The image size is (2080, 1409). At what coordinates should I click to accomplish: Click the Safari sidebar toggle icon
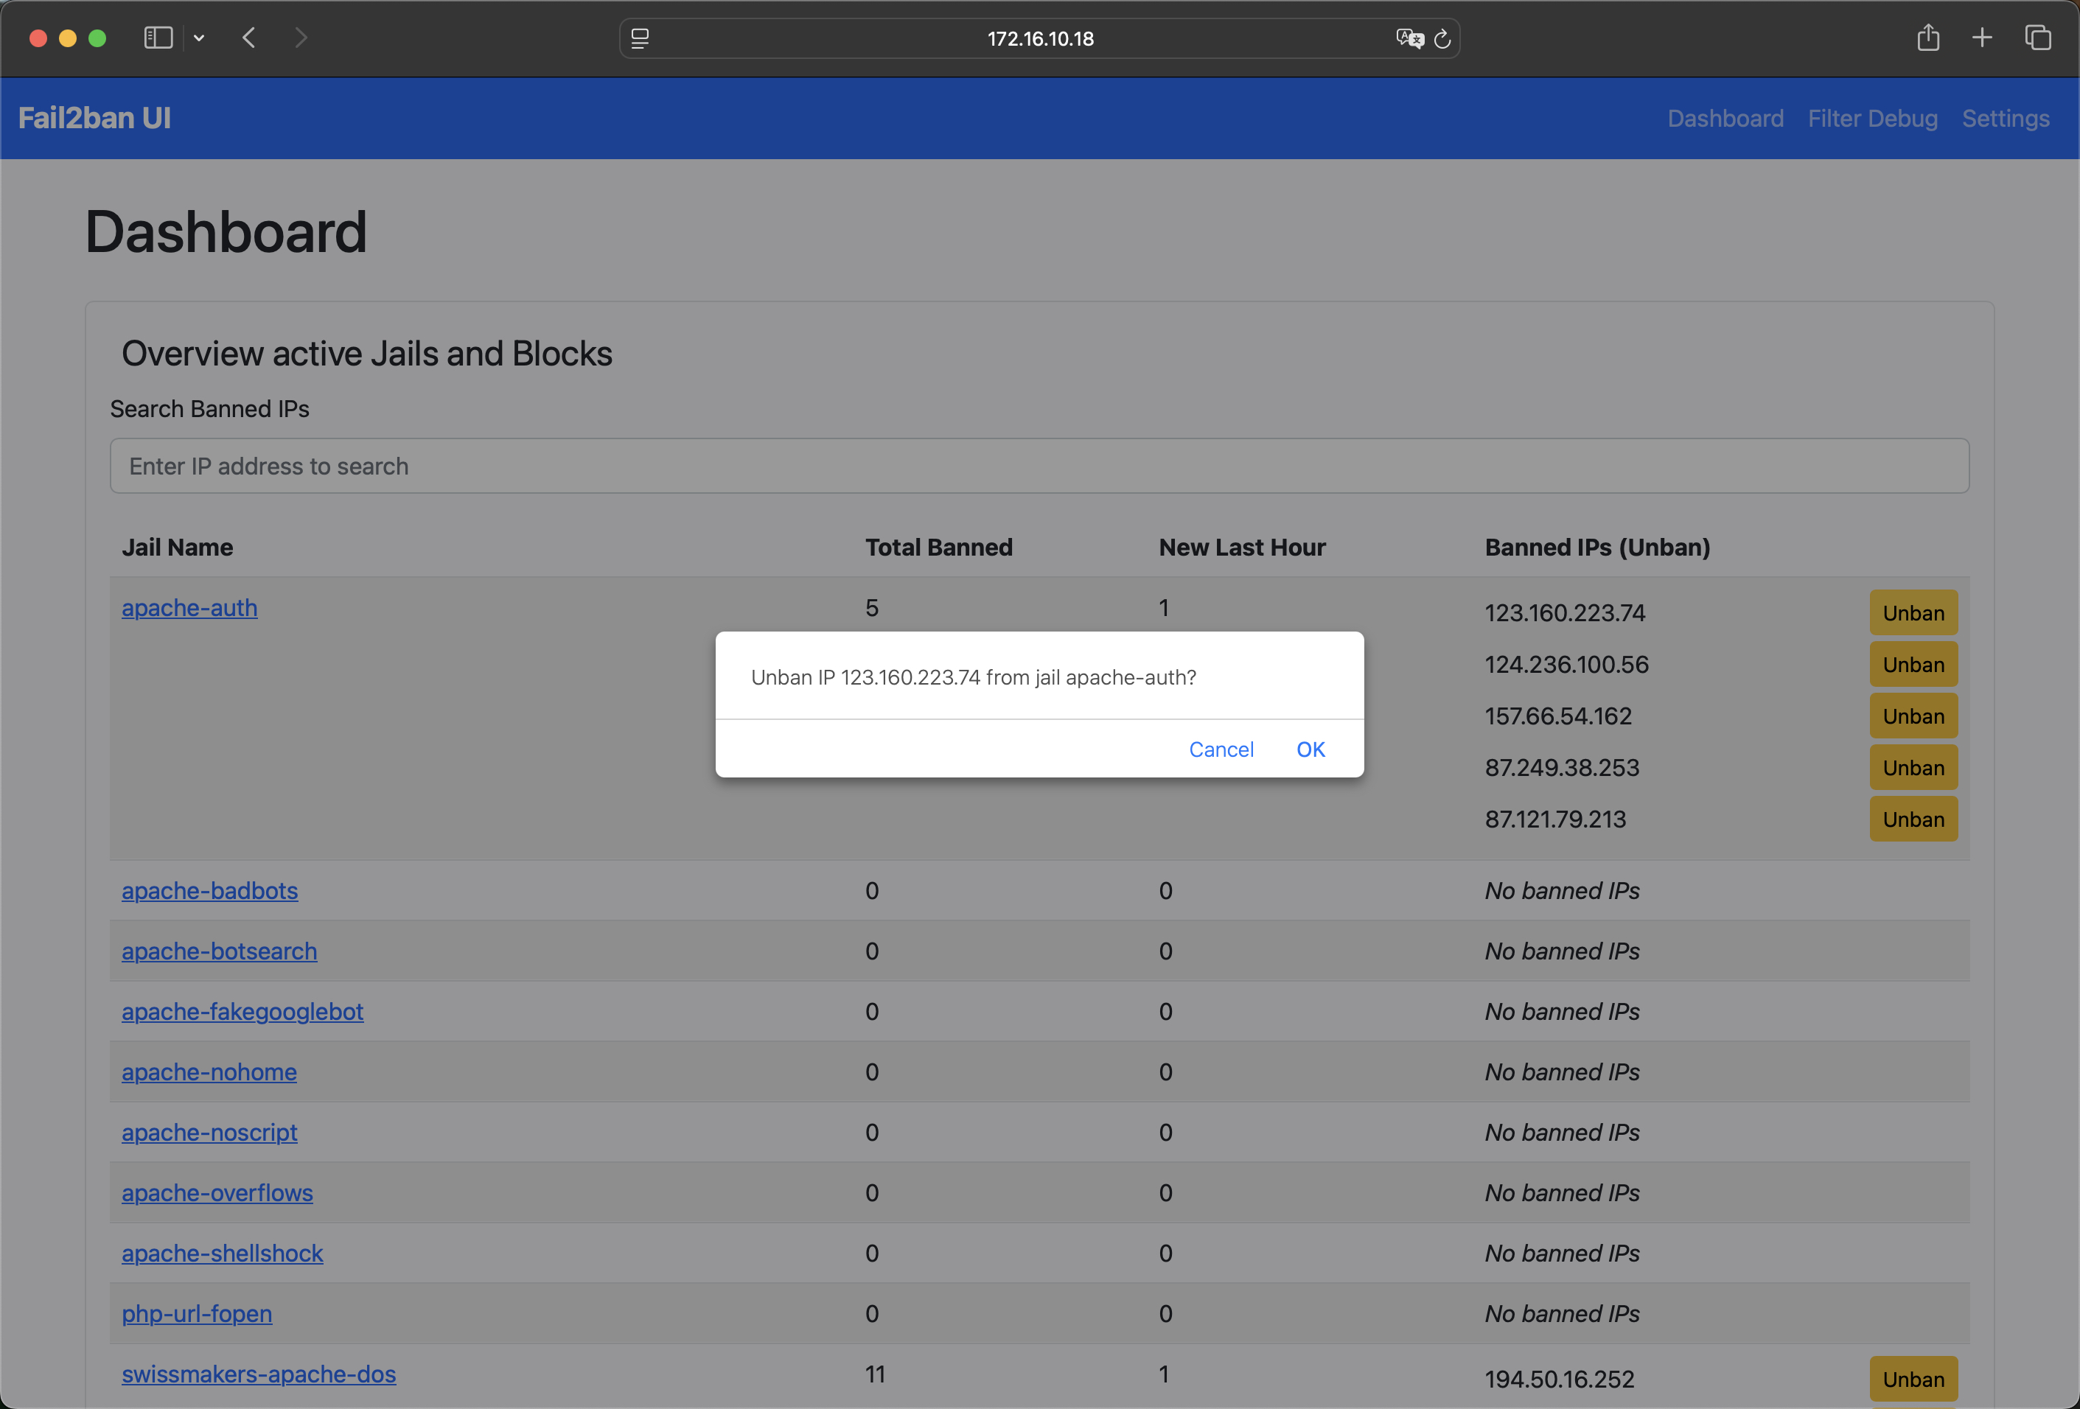point(158,38)
